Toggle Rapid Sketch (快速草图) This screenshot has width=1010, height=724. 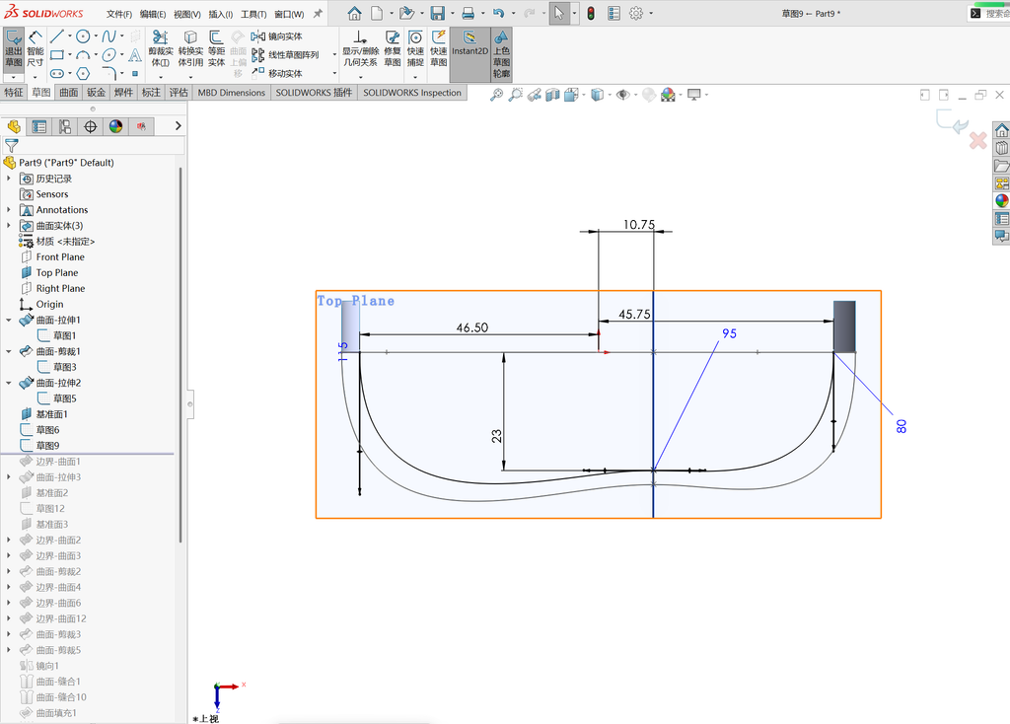[x=439, y=48]
